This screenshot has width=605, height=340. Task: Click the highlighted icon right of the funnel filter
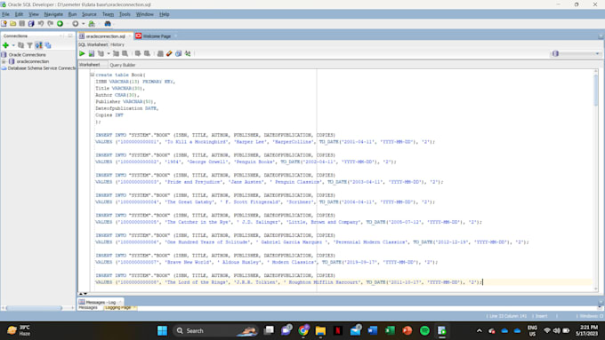coord(39,45)
